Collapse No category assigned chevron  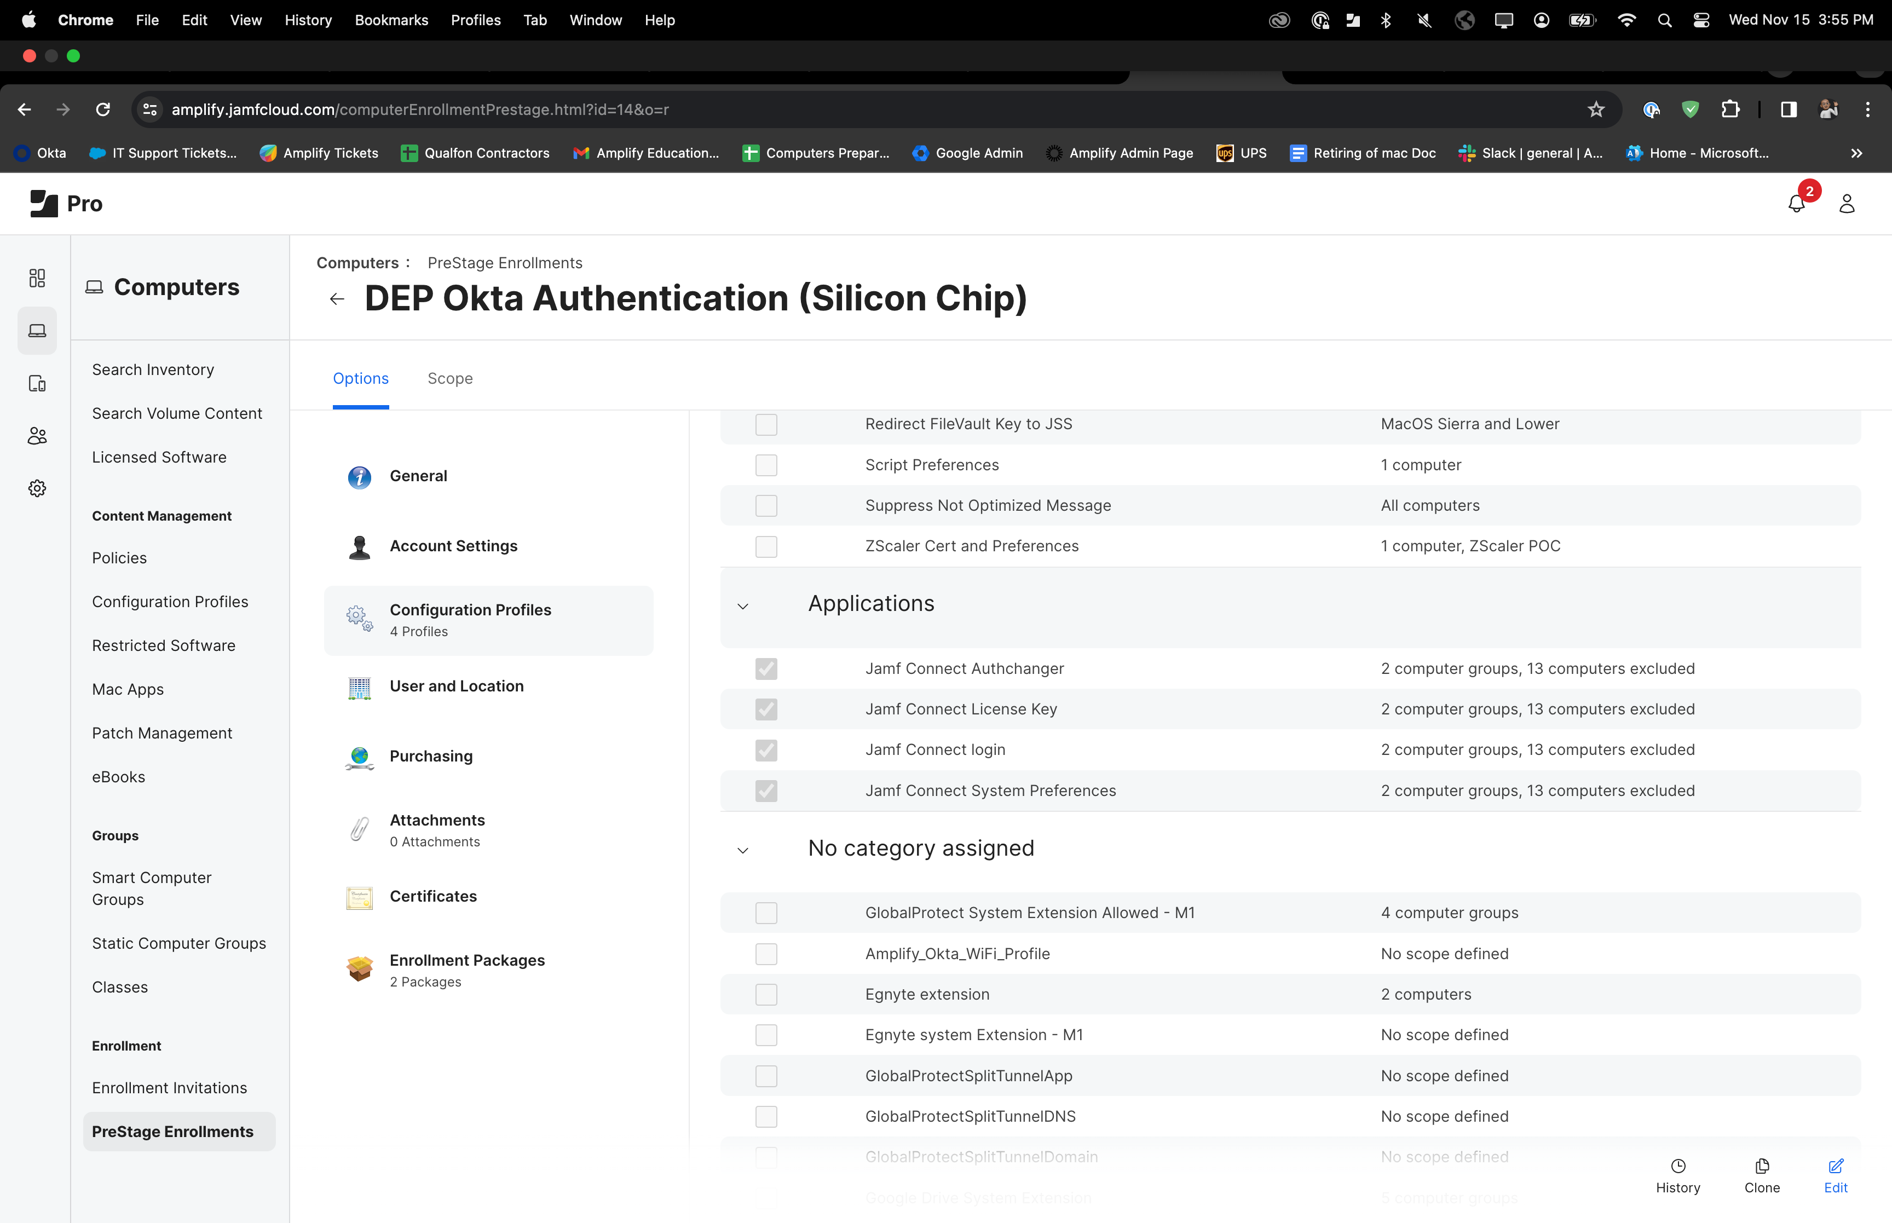(742, 851)
